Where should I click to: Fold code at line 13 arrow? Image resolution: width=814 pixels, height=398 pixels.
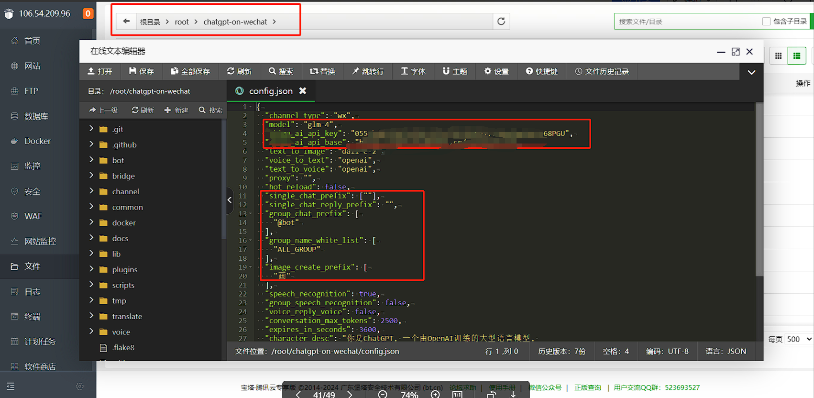pyautogui.click(x=251, y=214)
